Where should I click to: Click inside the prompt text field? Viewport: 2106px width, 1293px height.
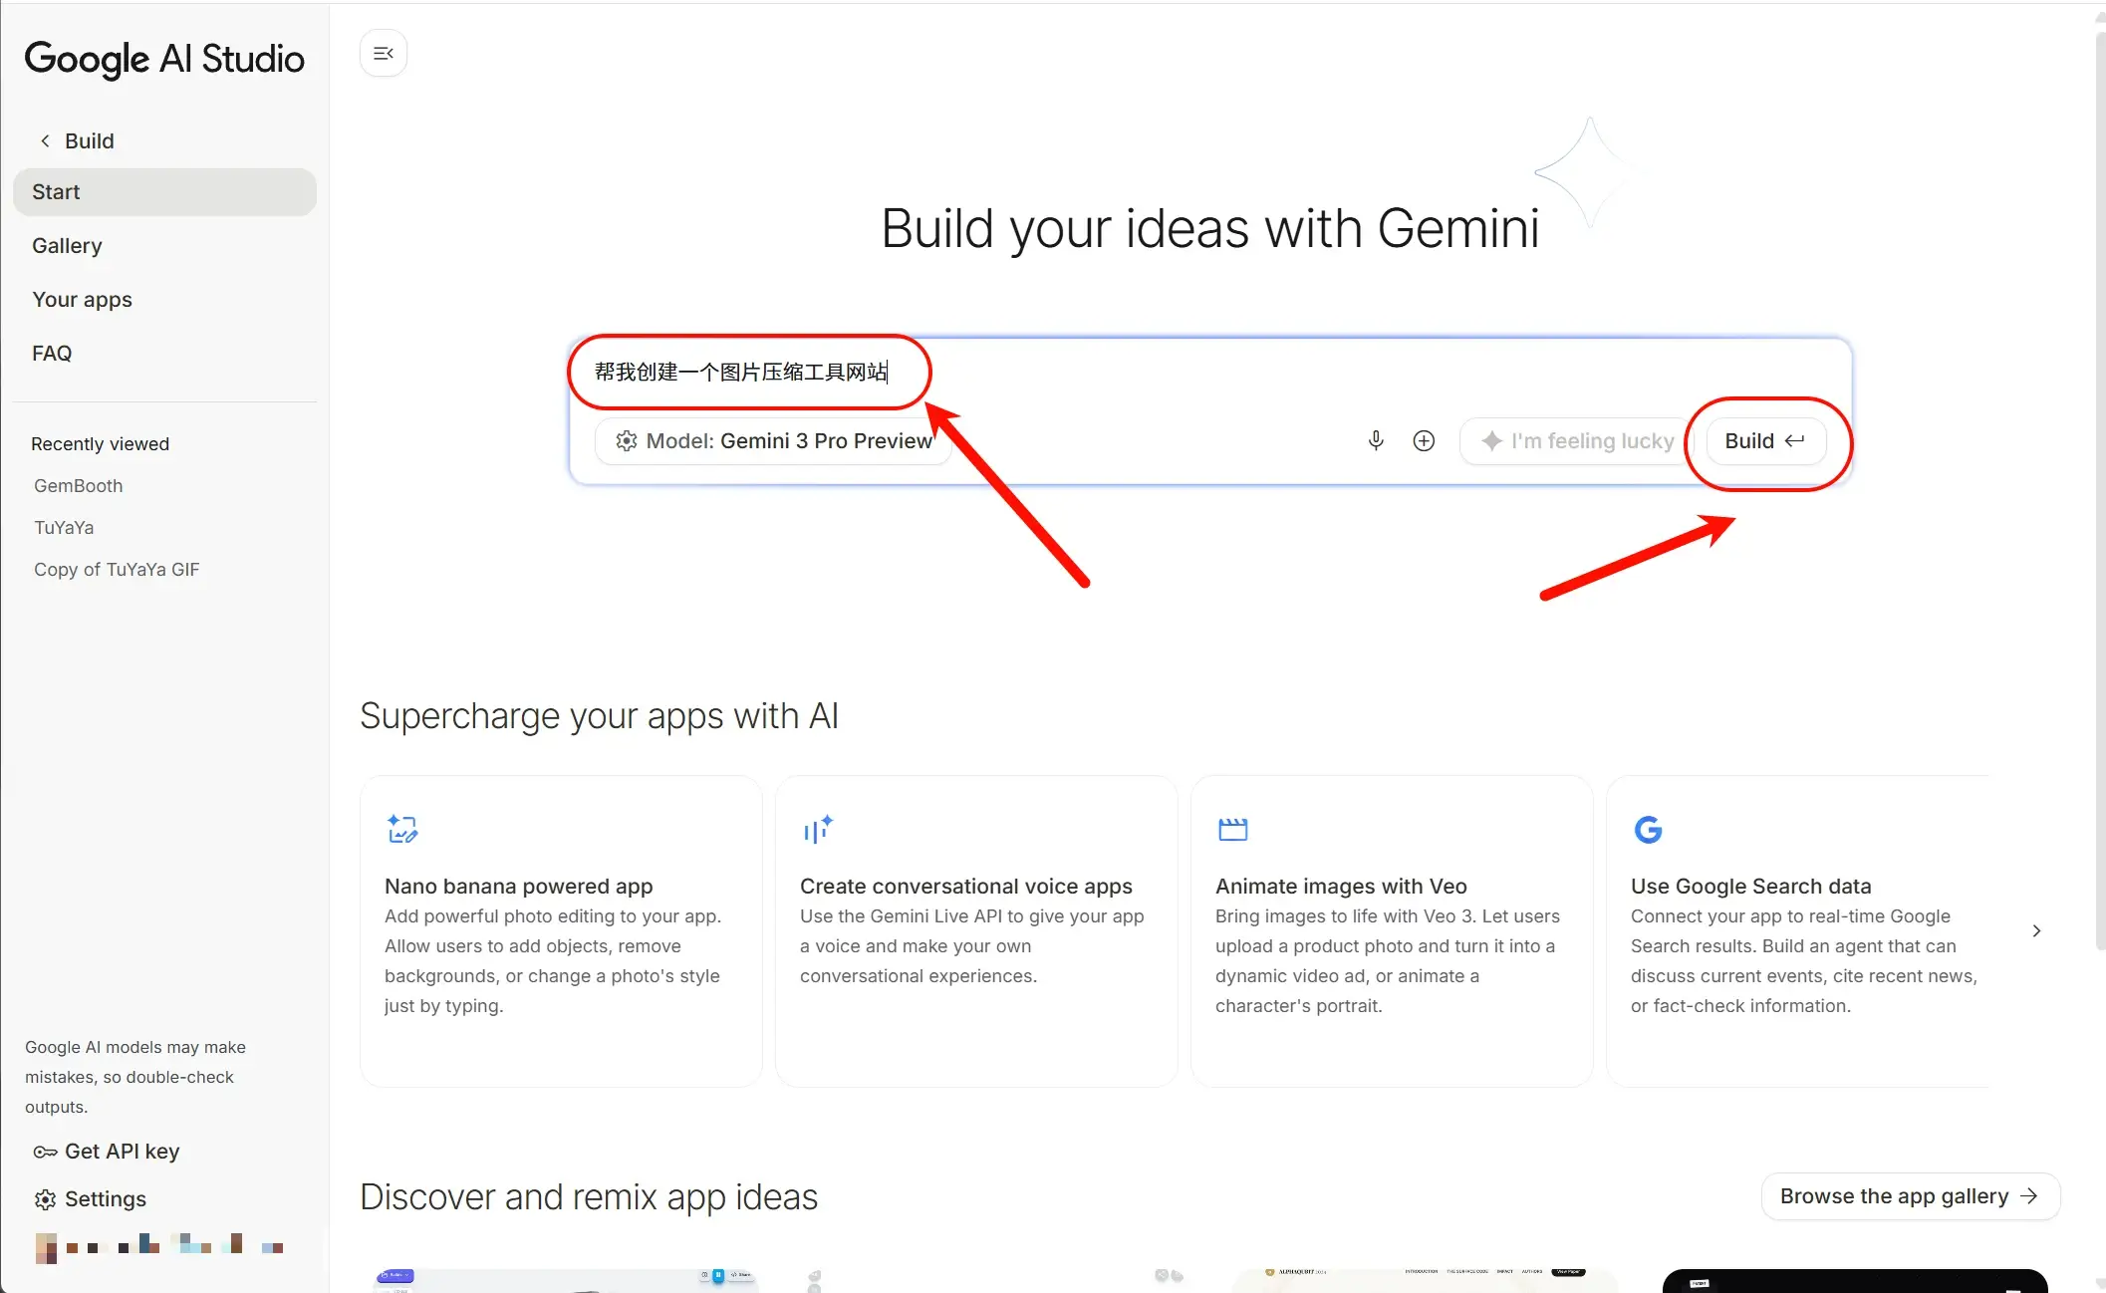click(1195, 373)
